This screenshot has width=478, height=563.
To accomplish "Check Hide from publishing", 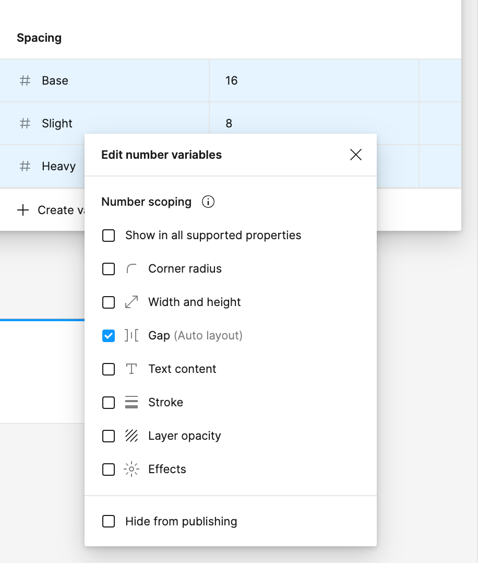I will point(109,521).
